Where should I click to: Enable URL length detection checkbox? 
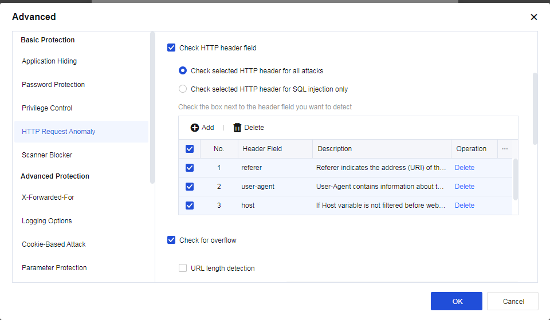(183, 268)
